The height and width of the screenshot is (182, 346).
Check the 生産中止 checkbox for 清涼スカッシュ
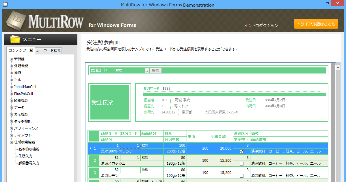pos(241,163)
